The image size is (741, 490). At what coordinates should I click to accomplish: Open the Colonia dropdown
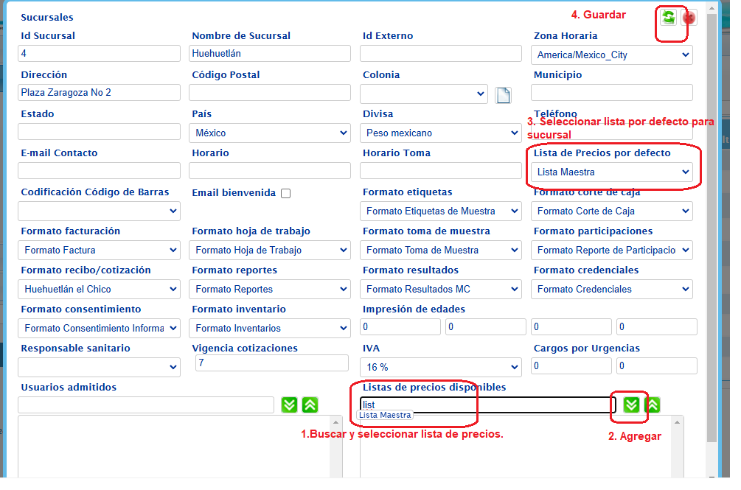click(424, 94)
